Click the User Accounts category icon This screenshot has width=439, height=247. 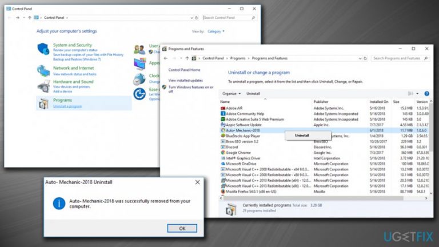[139, 50]
